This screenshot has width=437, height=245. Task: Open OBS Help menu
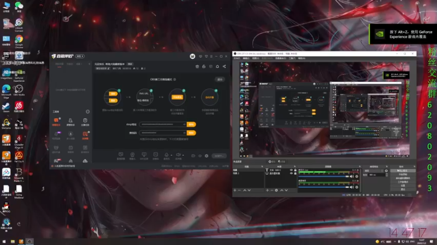pyautogui.click(x=302, y=58)
